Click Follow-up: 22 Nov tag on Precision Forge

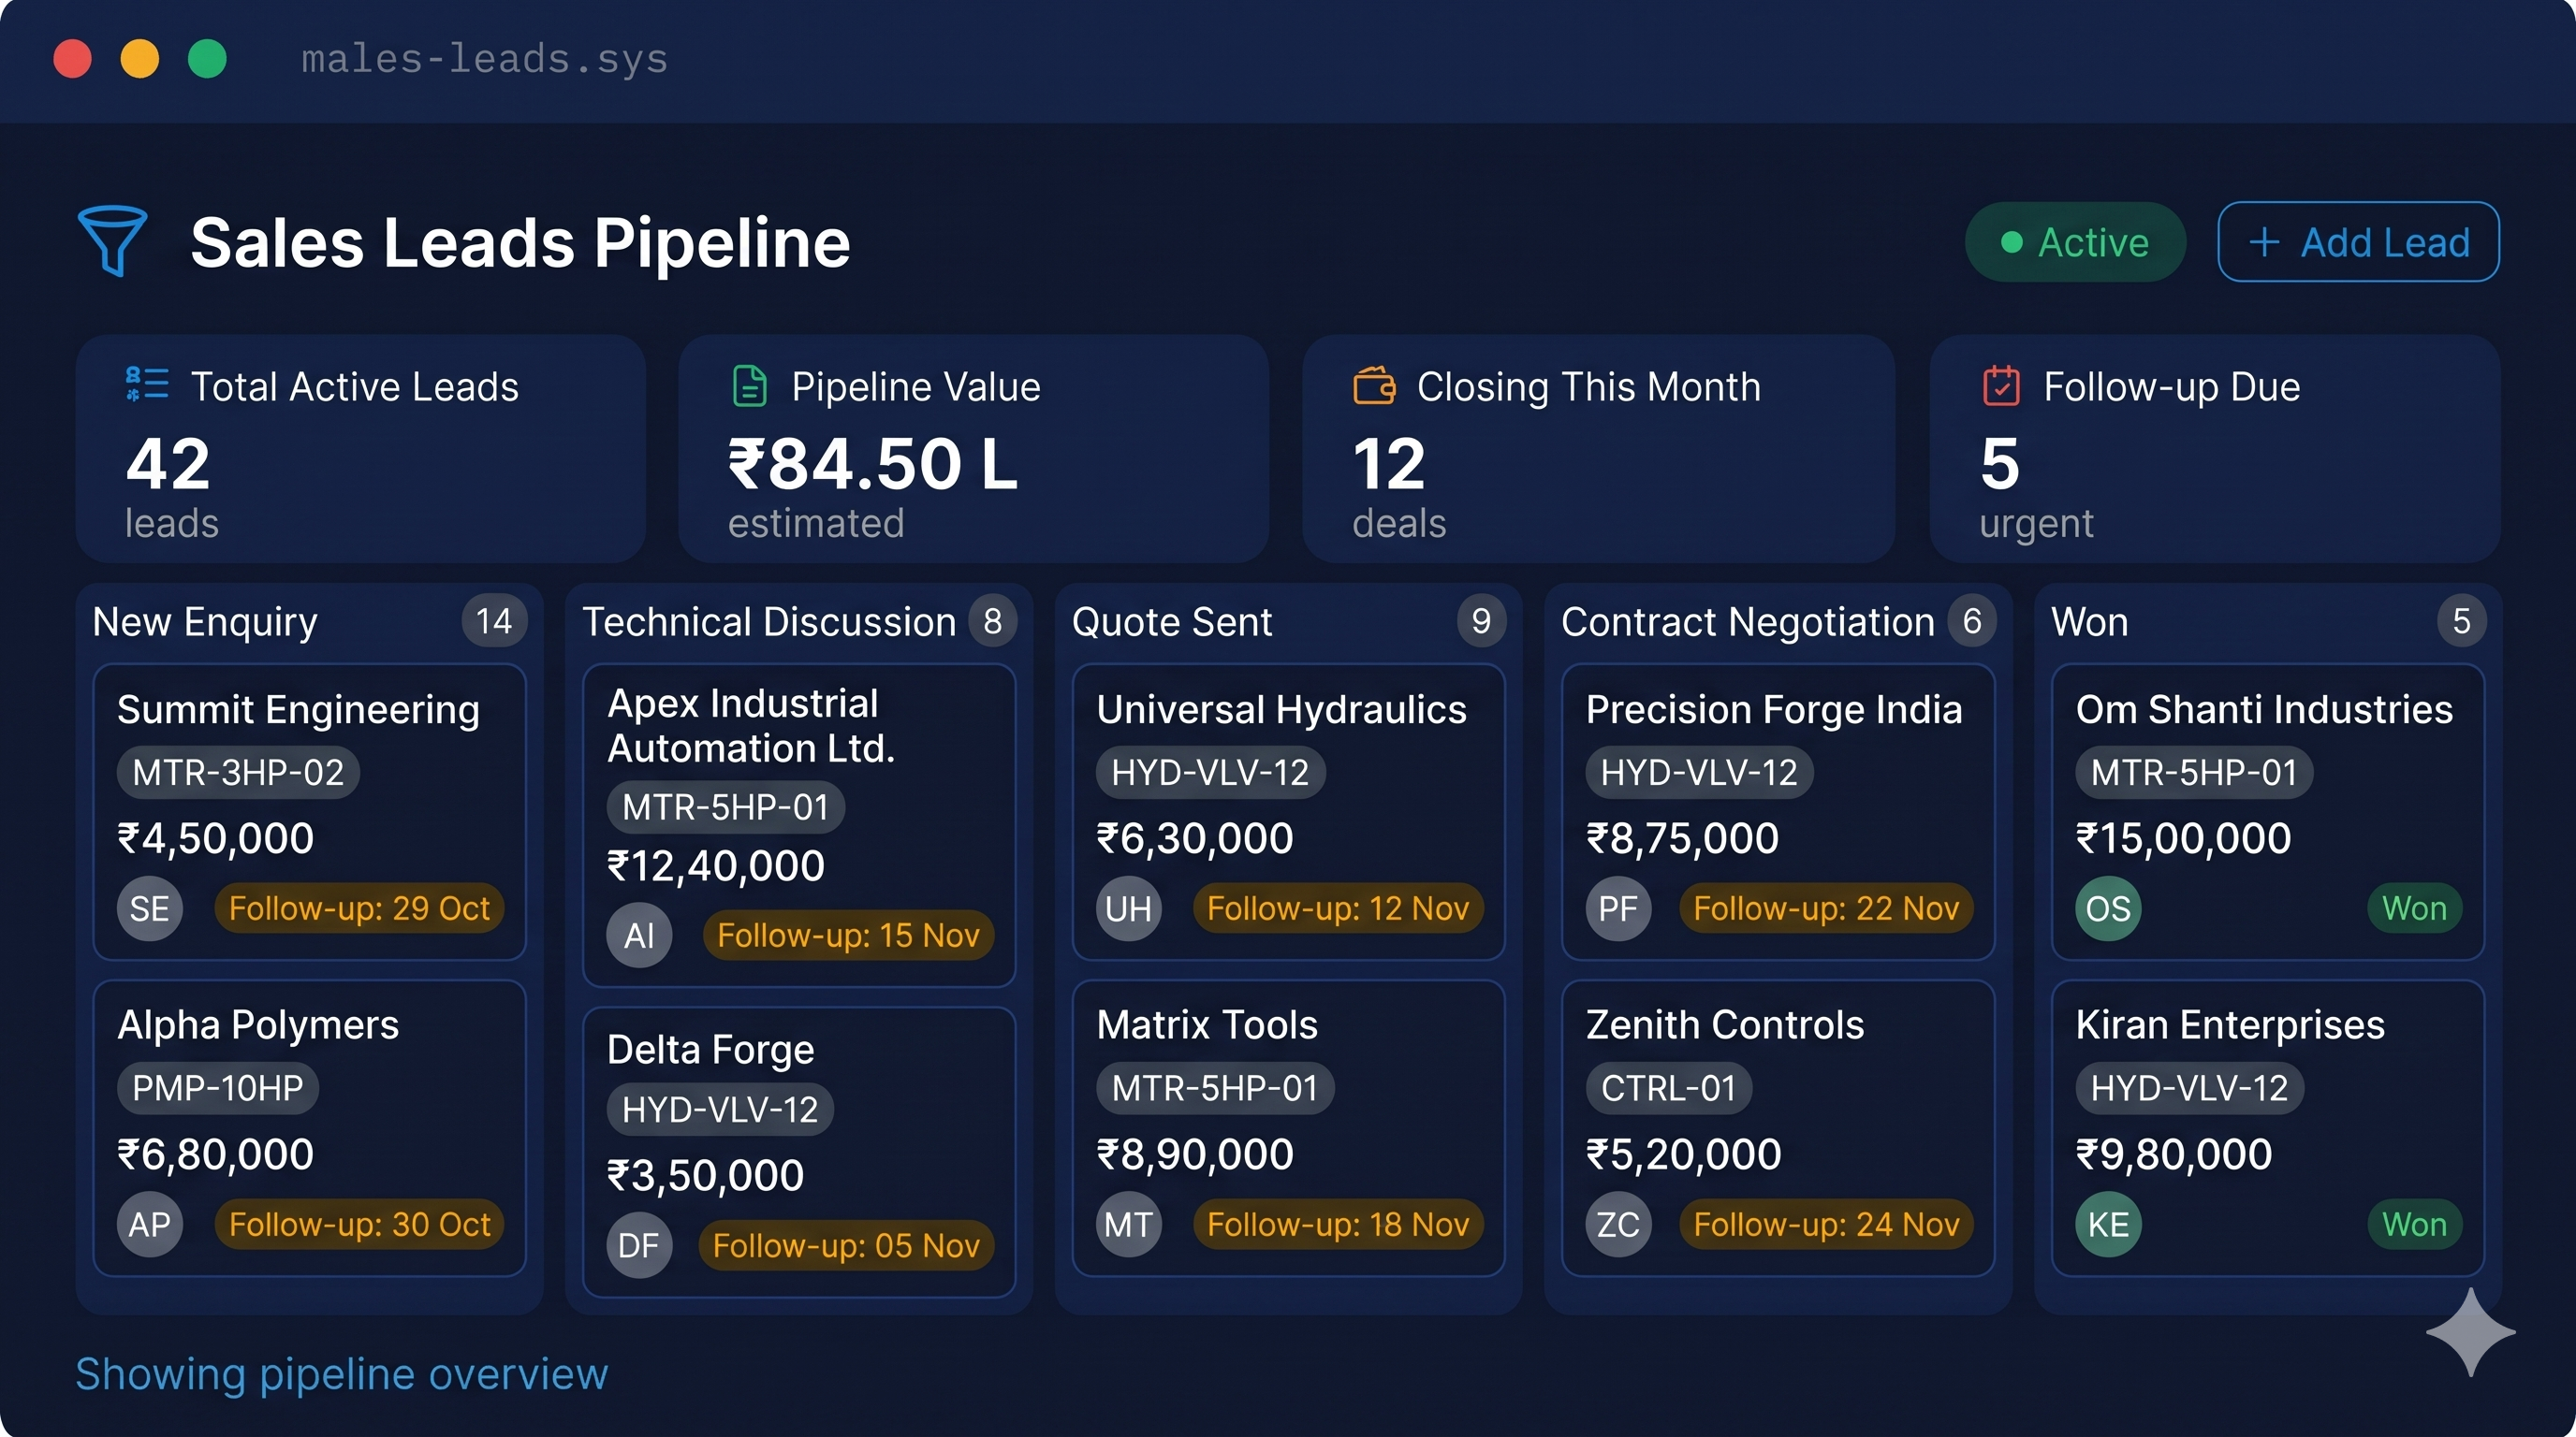(x=1826, y=908)
